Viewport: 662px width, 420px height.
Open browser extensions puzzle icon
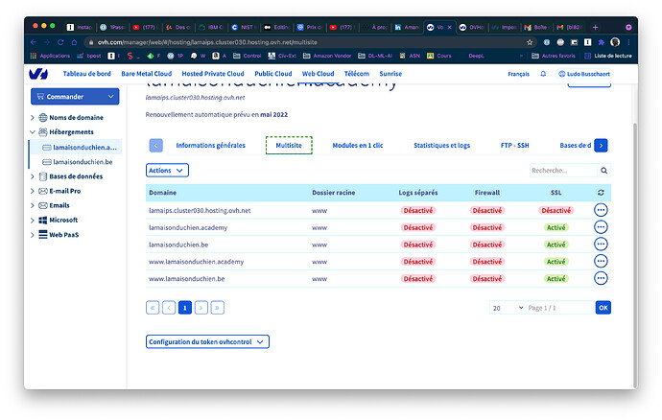[x=602, y=42]
